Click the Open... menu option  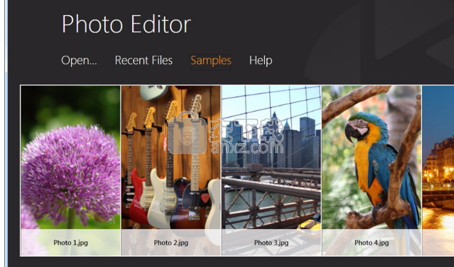[79, 60]
